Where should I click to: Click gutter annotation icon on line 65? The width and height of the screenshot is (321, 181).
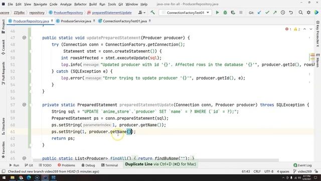(24, 158)
